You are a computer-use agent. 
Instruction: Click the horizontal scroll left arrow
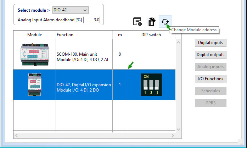pos(16,135)
